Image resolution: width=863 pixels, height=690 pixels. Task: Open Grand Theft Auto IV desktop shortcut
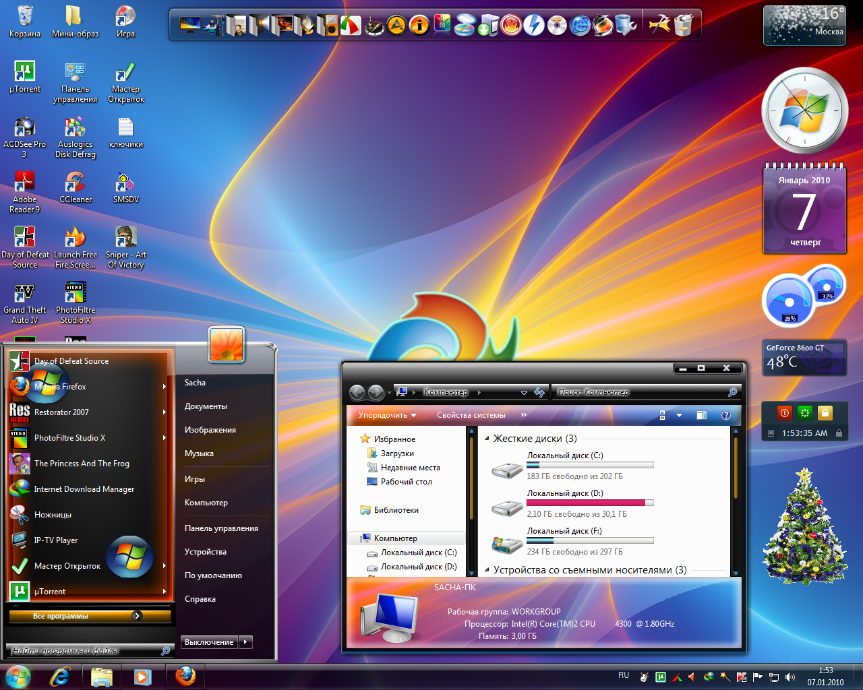25,303
